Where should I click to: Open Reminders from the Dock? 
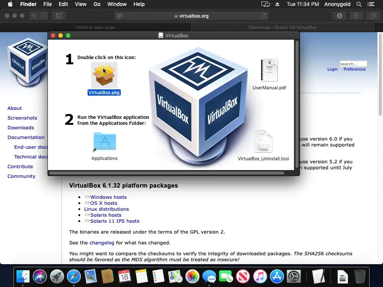[158, 276]
